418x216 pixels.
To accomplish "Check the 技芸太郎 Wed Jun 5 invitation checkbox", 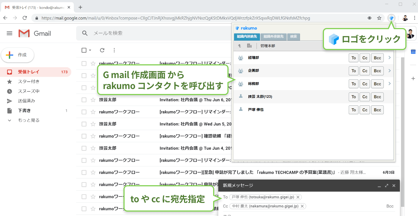I will tap(84, 124).
